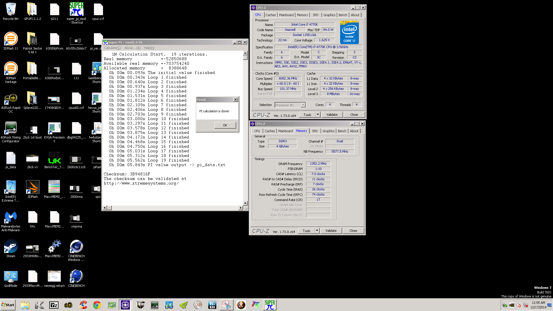Open About tab in bottom CPU-Z window
553x311 pixels.
pos(354,131)
